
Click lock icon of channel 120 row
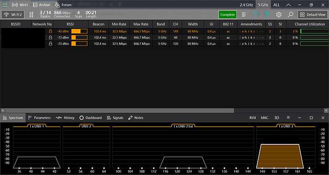tap(50, 44)
